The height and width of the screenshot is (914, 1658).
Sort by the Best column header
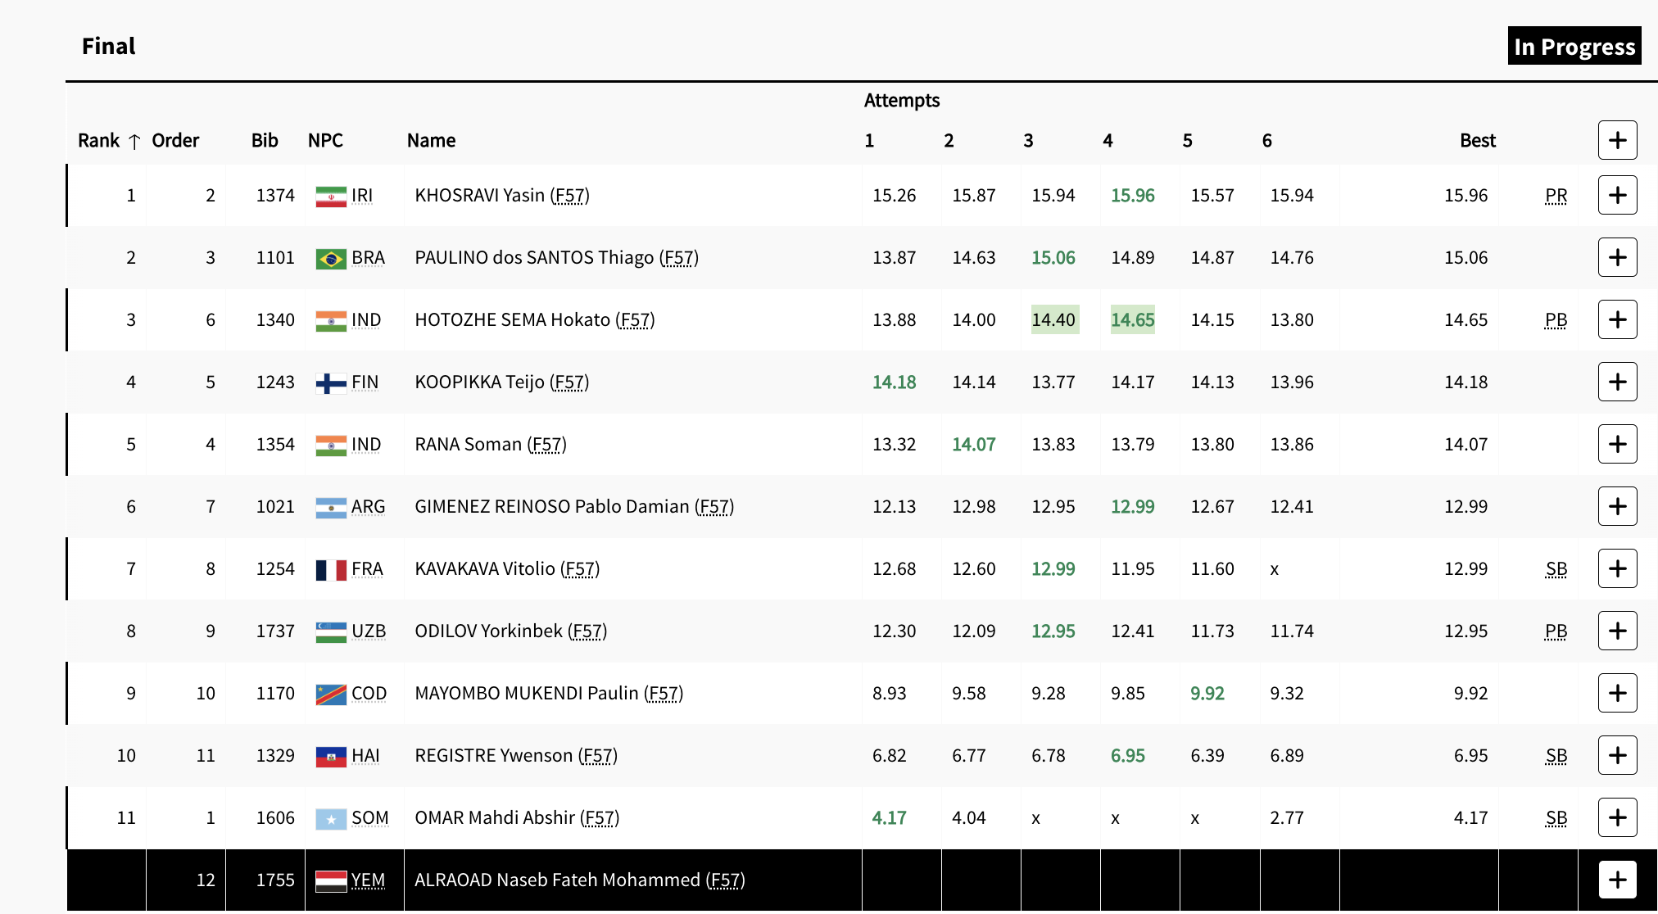1477,140
